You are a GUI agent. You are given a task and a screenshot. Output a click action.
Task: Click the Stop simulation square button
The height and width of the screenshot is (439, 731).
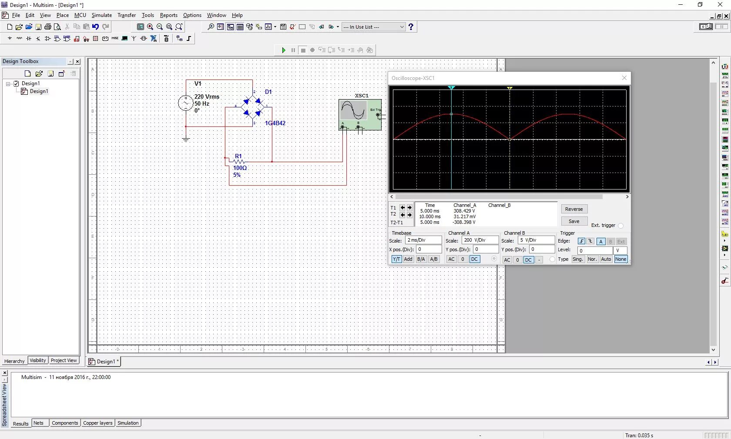(x=303, y=50)
